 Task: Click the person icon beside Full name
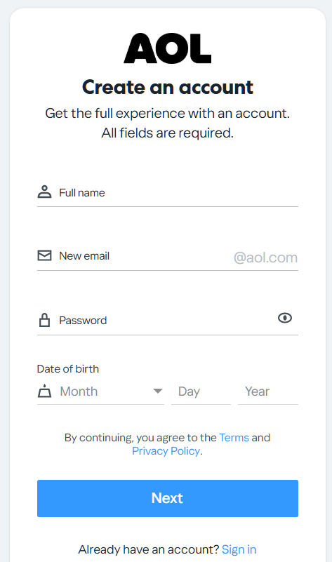pyautogui.click(x=44, y=192)
